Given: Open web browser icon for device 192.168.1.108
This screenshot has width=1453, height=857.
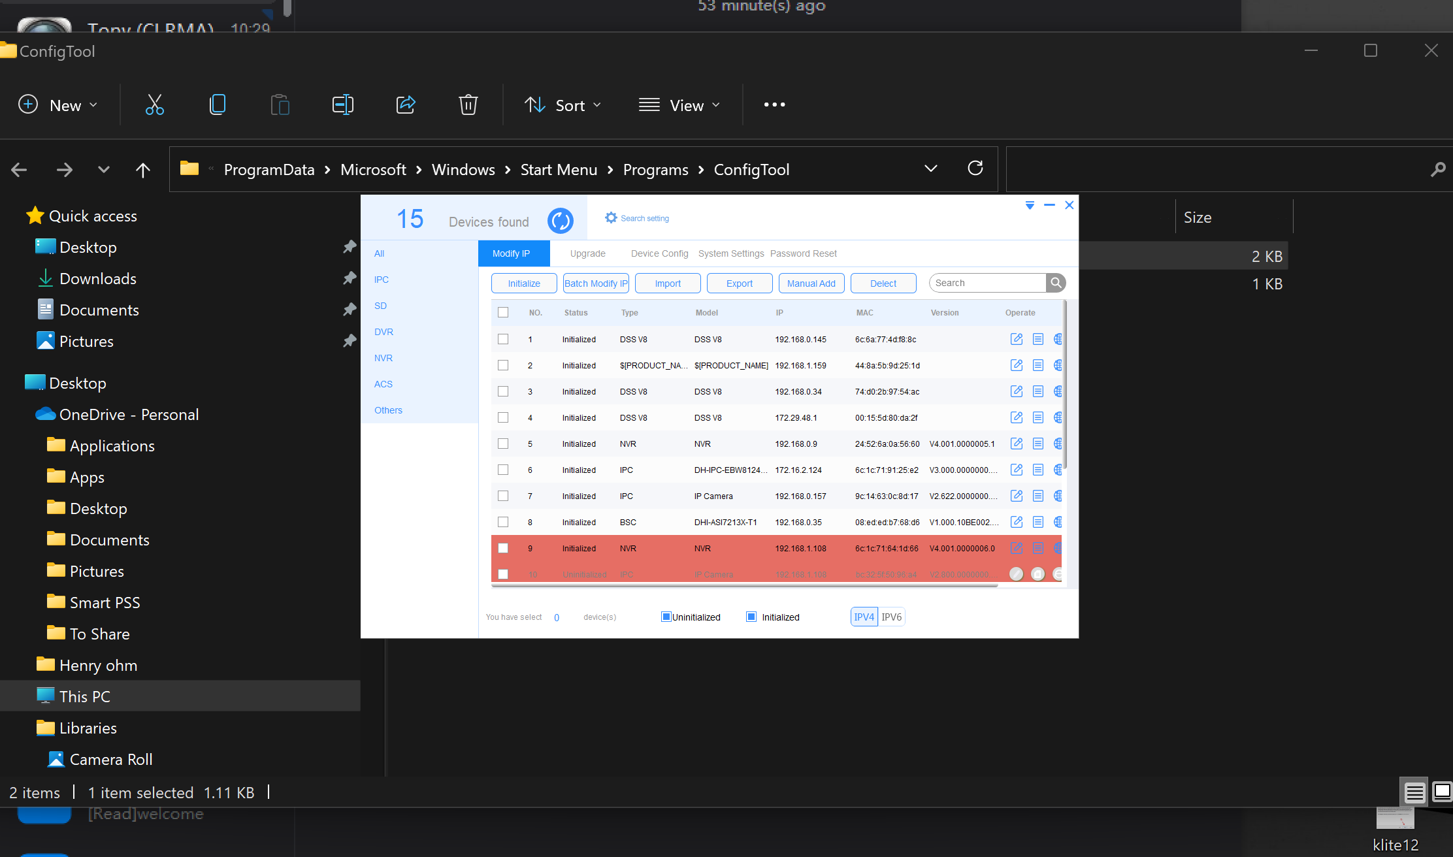Looking at the screenshot, I should tap(1058, 548).
